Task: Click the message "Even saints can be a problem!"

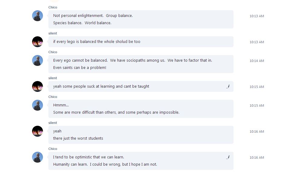Action: coord(80,67)
